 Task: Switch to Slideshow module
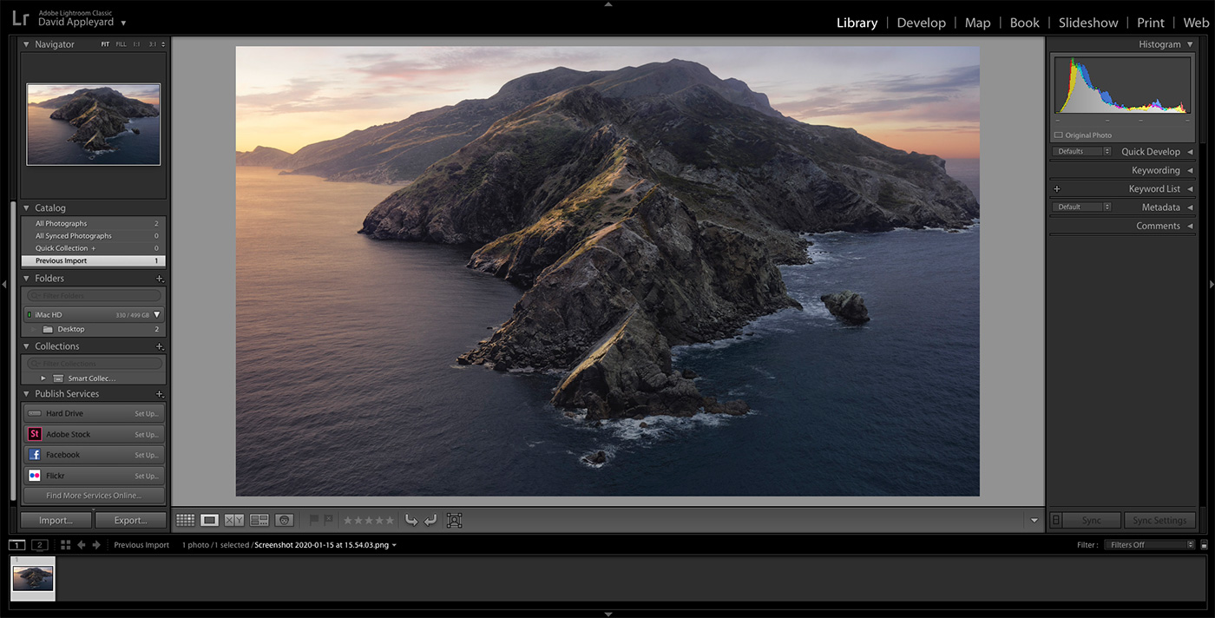(x=1088, y=23)
